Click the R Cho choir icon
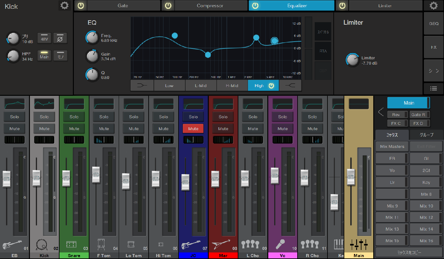 tap(310, 244)
